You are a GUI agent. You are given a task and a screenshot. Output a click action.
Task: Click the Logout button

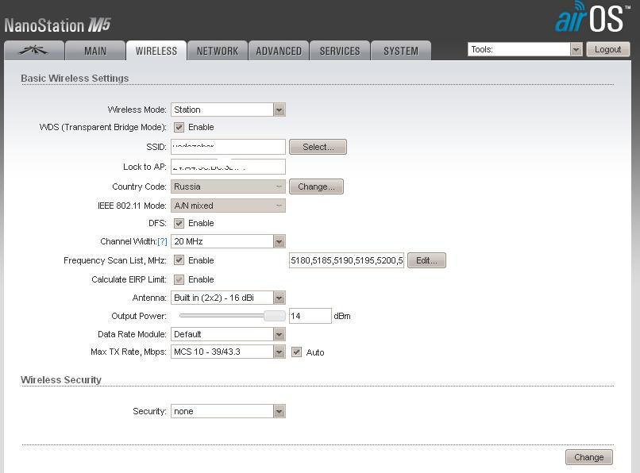[607, 49]
